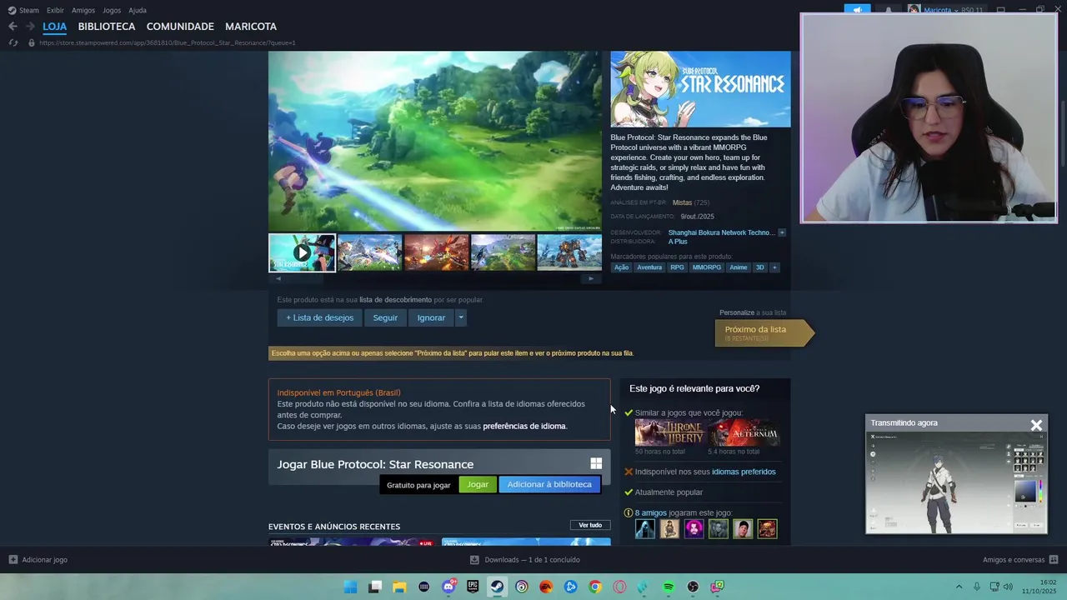Switch to the LOJA tab
Screen dimensions: 1067x600
[x=55, y=27]
